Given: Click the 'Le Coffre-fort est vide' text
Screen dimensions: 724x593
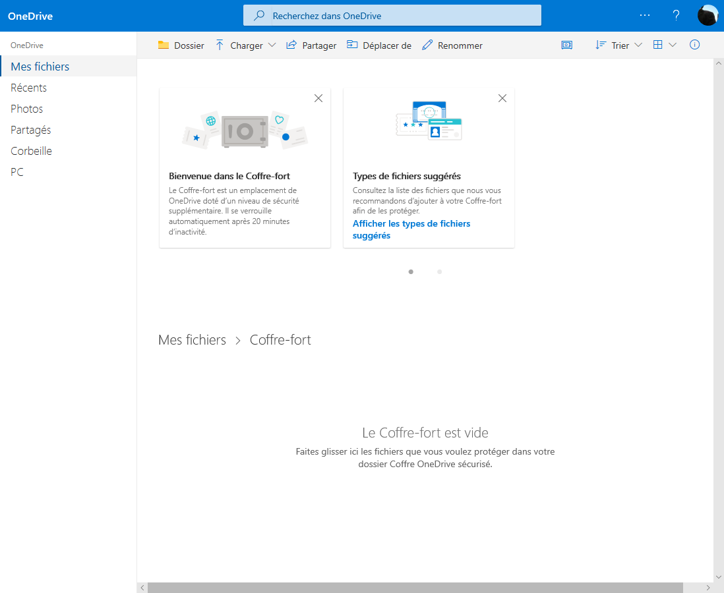Looking at the screenshot, I should click(425, 432).
